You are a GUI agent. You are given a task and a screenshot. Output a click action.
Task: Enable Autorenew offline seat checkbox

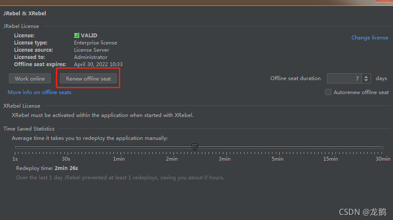pos(328,92)
